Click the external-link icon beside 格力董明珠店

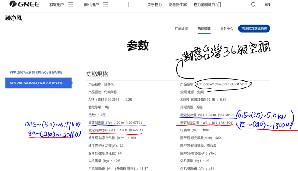(219, 5)
